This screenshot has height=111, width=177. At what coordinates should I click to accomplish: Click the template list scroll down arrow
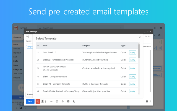139,93
